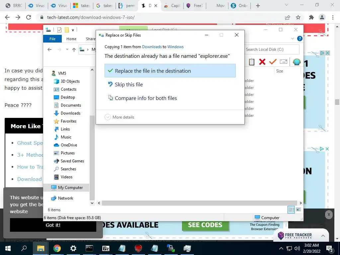Show hidden tray icons chevron

281,248
